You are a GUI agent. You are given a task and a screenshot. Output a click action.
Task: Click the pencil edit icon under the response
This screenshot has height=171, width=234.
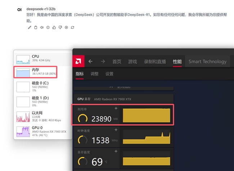pyautogui.click(x=30, y=27)
